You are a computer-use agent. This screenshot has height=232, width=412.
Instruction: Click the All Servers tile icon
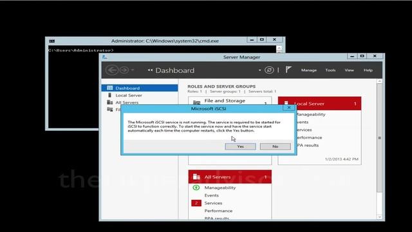point(196,177)
